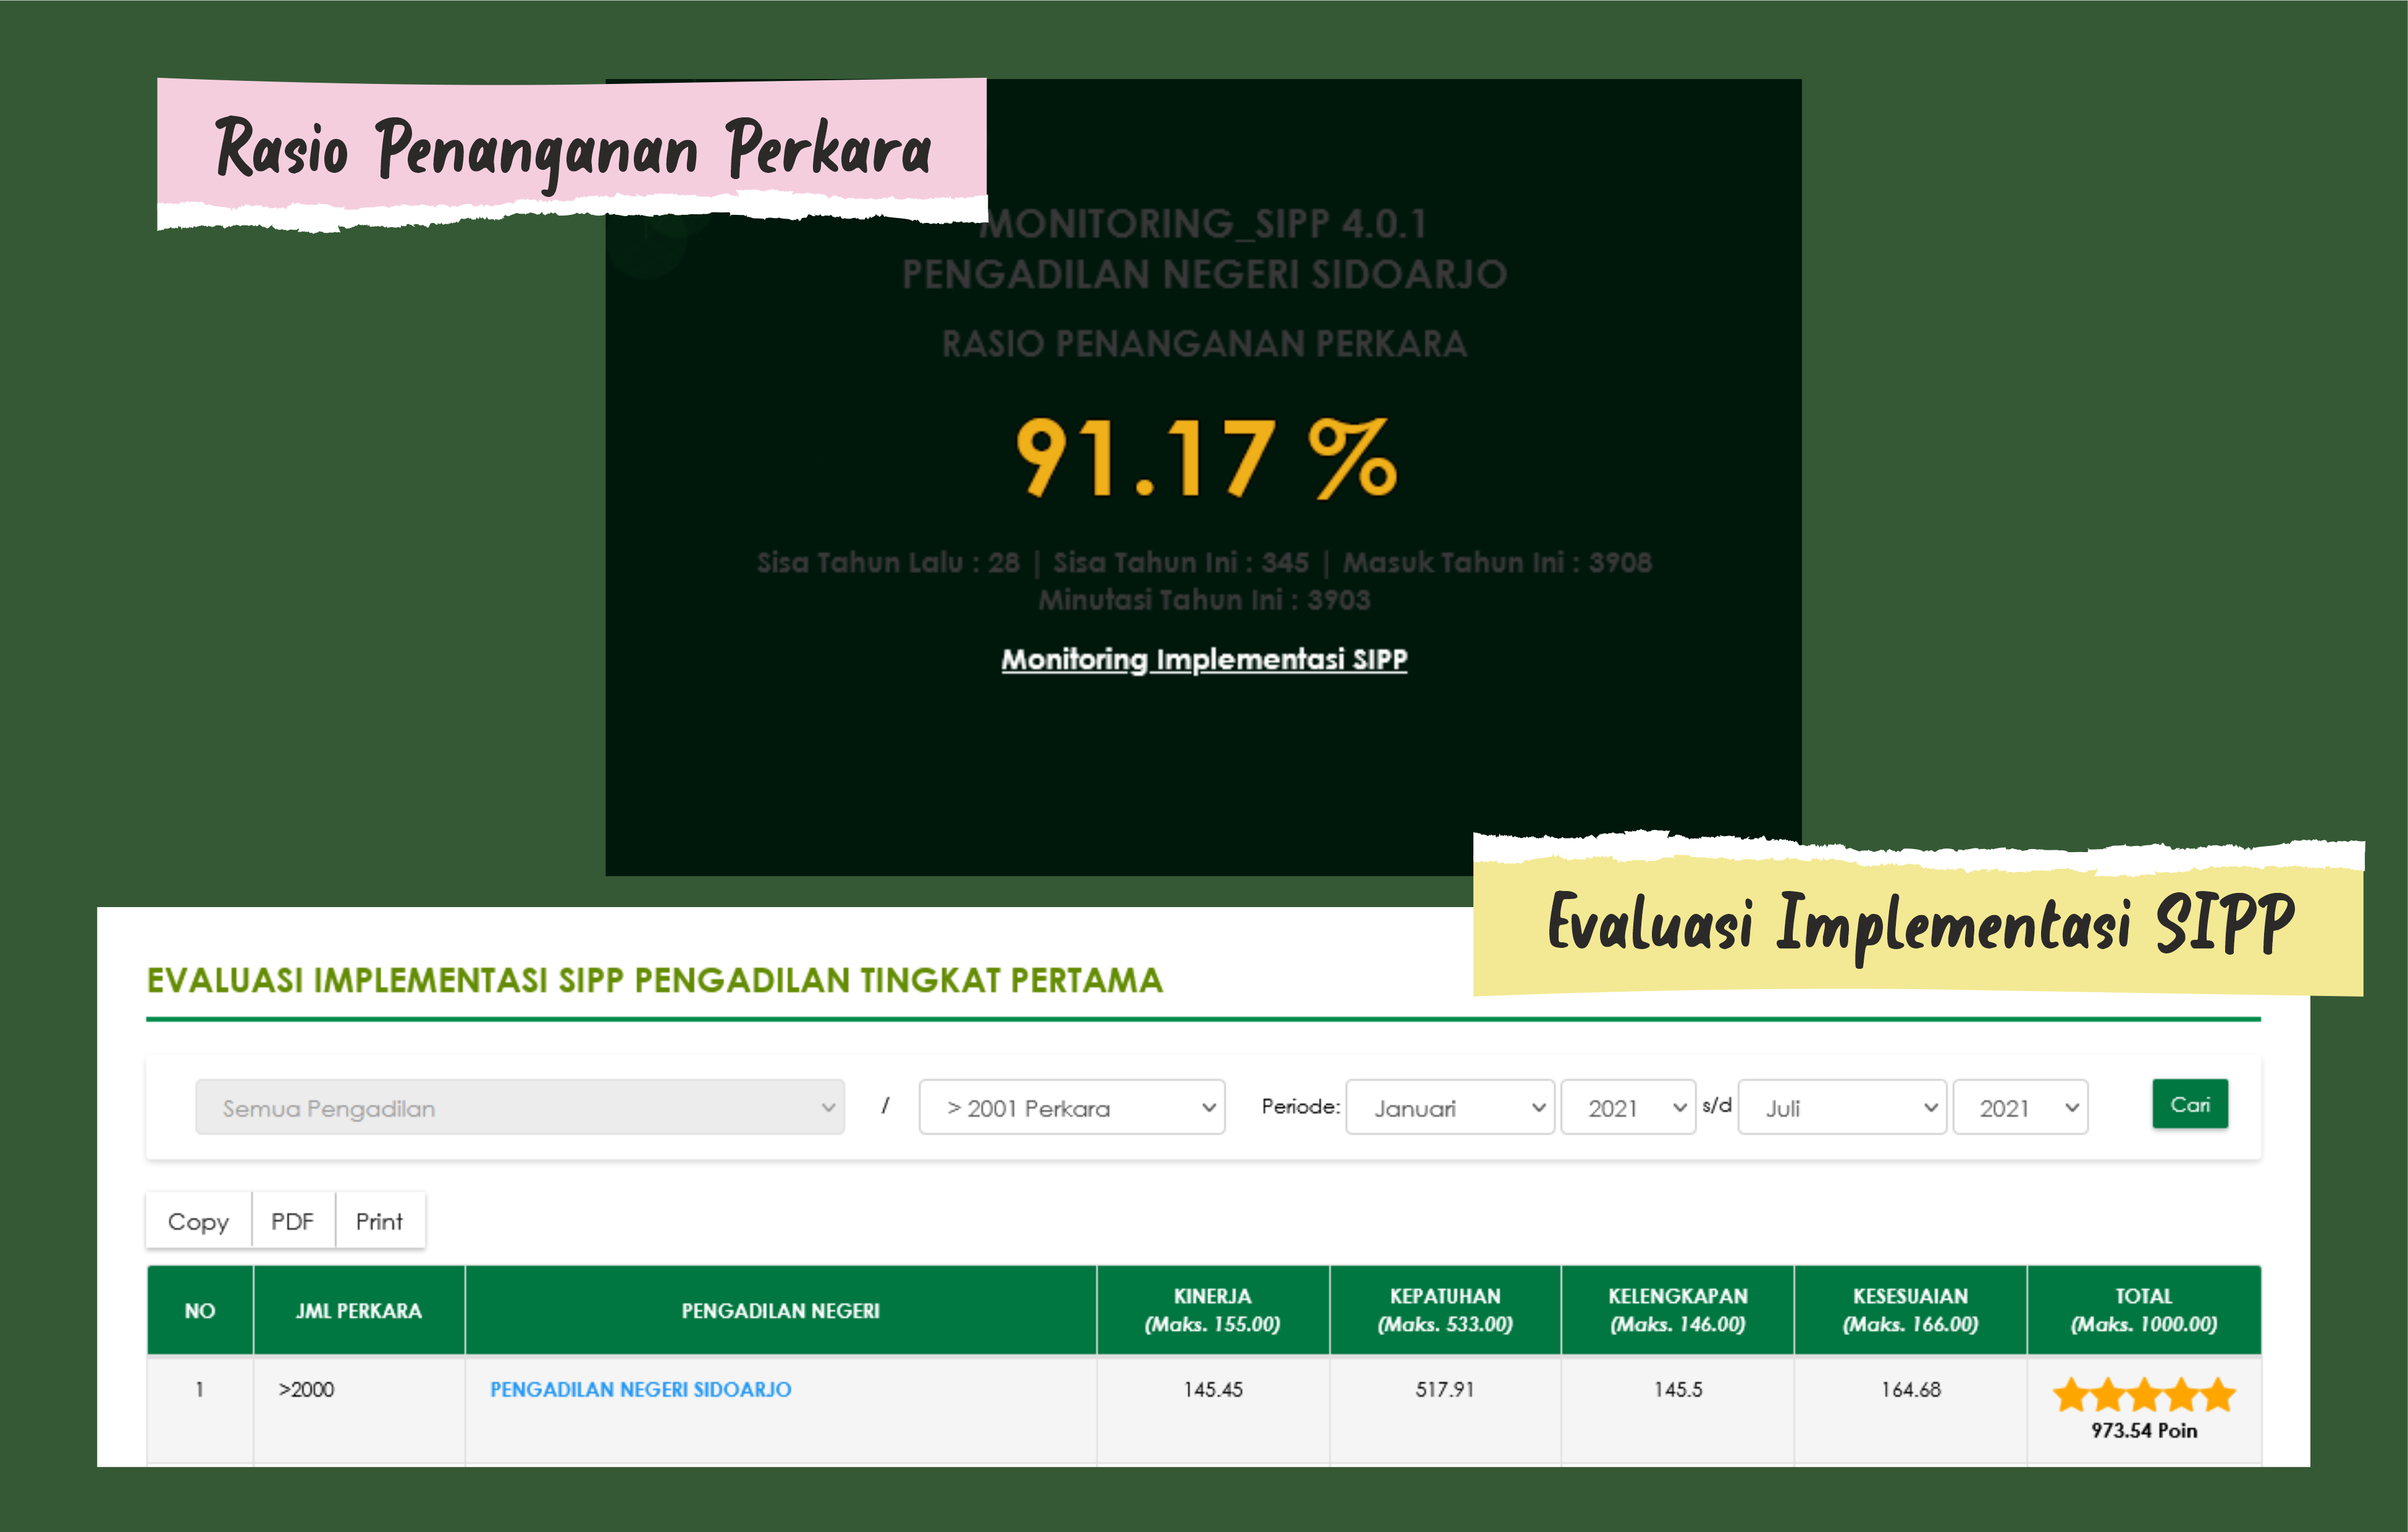Sort by the NO column header

click(x=200, y=1310)
